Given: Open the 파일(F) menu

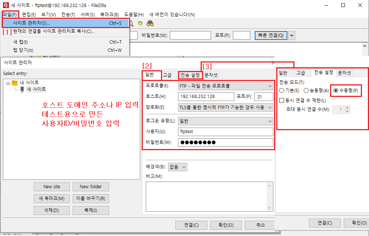Looking at the screenshot, I should point(10,14).
